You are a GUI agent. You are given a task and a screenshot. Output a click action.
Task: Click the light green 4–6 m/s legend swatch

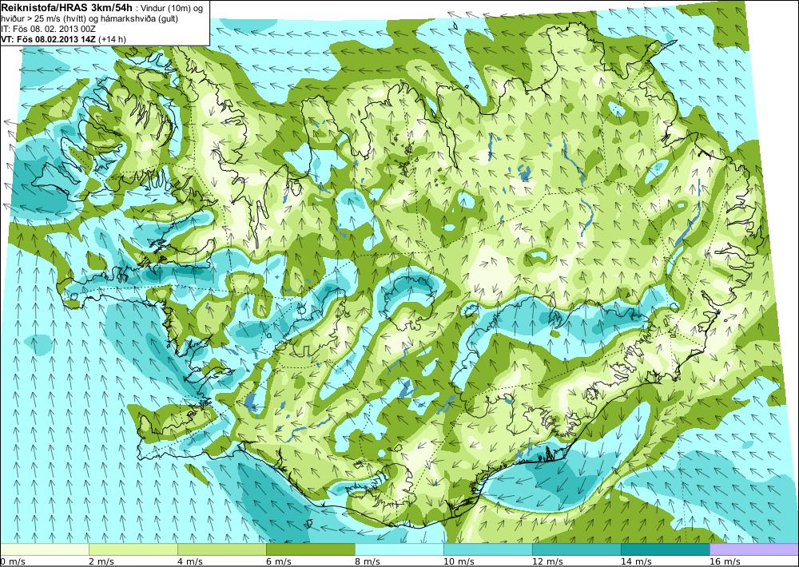click(x=222, y=549)
